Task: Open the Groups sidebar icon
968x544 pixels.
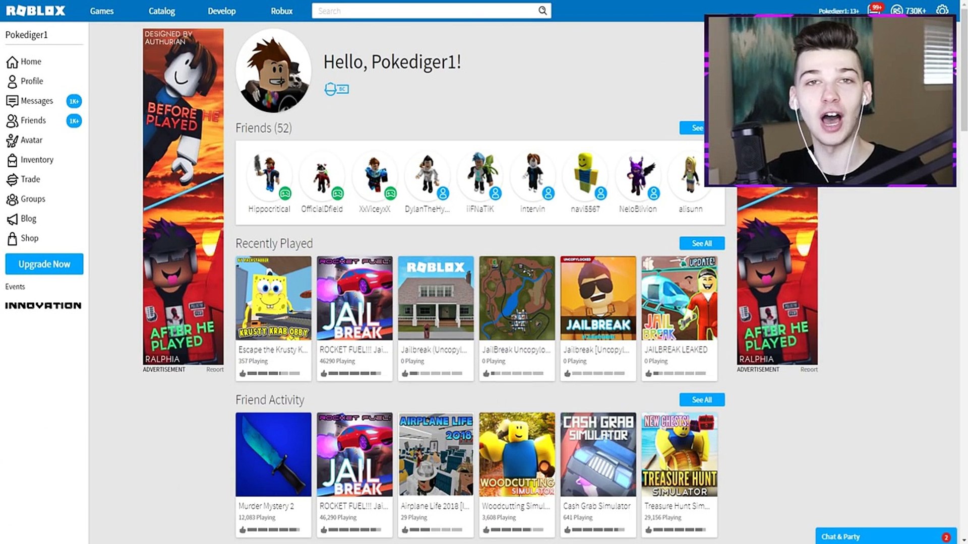Action: coord(12,199)
